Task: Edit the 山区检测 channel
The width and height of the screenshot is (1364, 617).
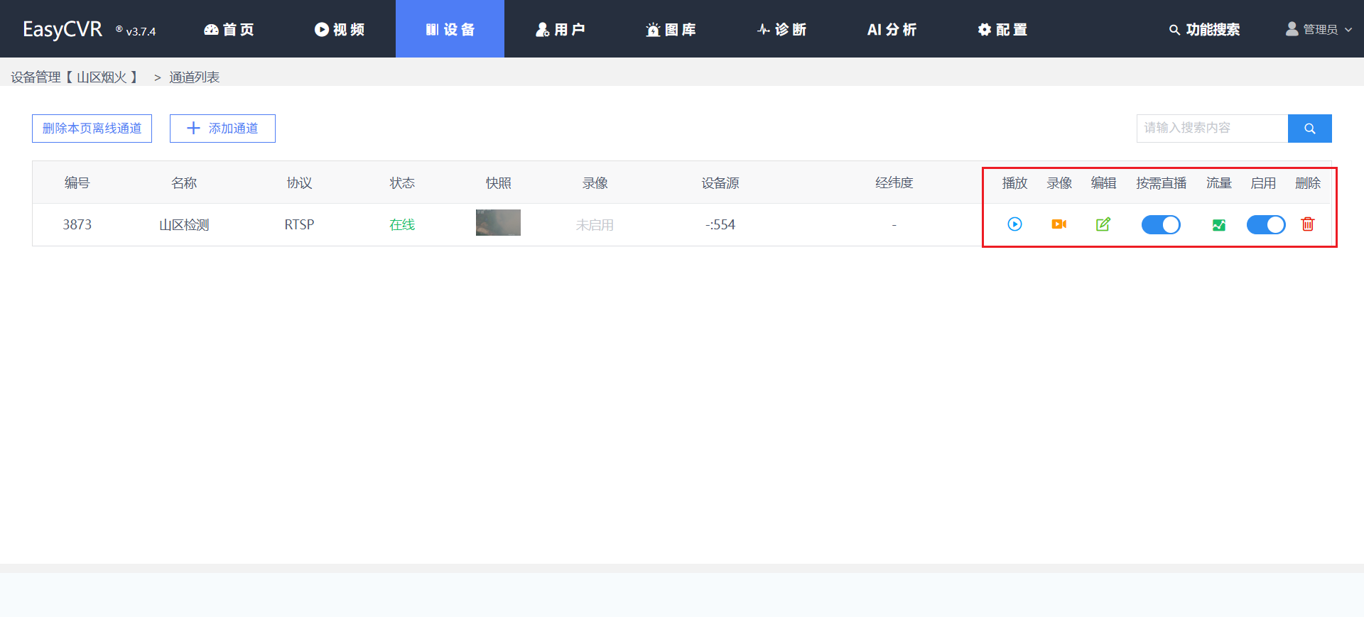Action: click(x=1103, y=224)
